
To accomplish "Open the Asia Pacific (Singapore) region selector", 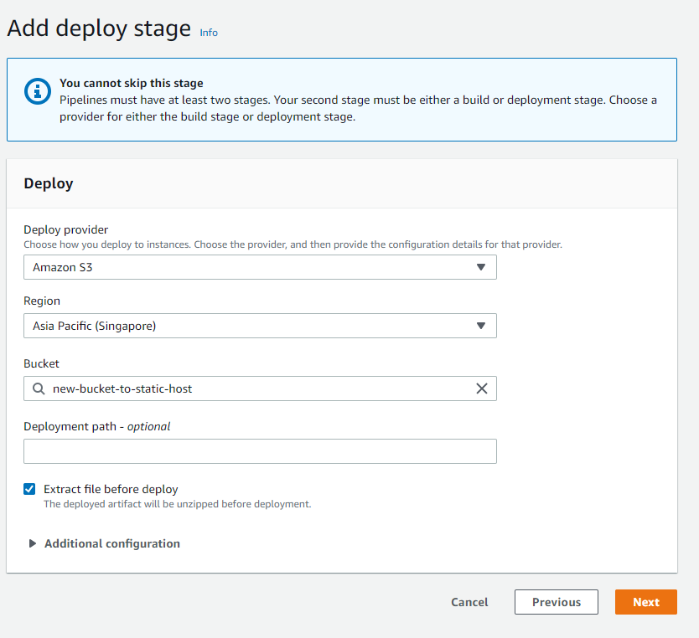I will (x=251, y=326).
